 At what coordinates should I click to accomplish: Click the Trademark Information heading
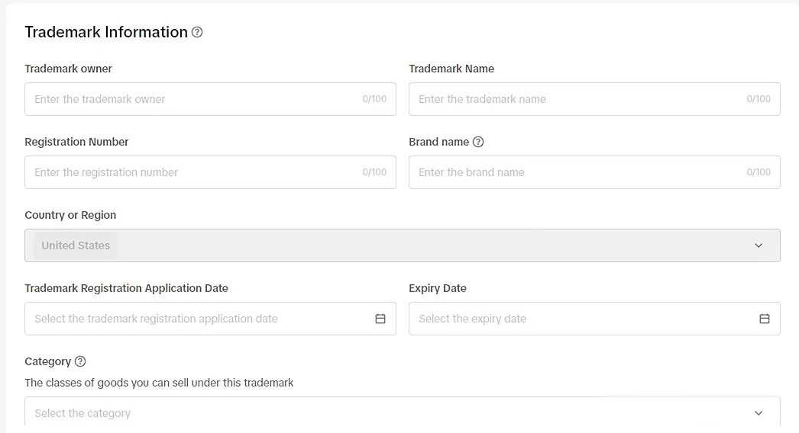[106, 32]
